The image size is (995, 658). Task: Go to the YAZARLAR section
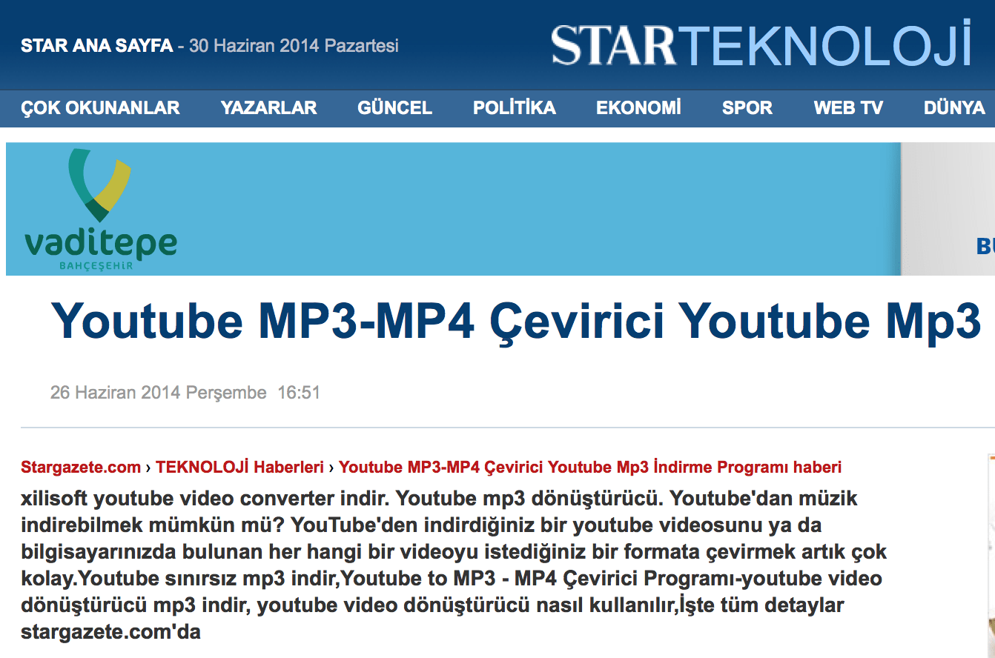(268, 108)
